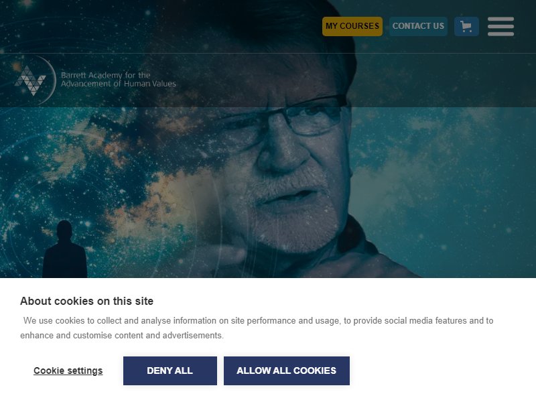Click the standing silhouette figure
This screenshot has width=536, height=402.
coord(64,249)
